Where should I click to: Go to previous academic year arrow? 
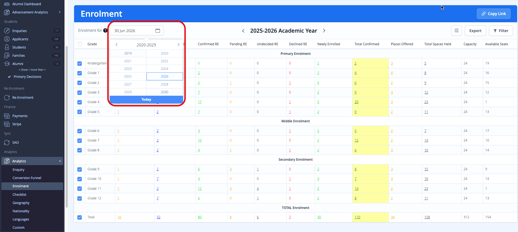point(243,31)
